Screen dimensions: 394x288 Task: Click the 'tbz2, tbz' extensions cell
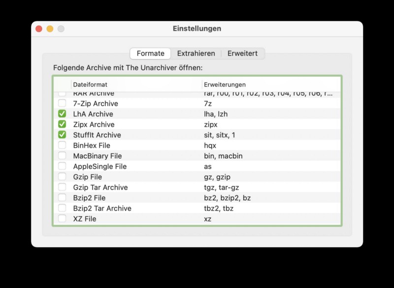tap(219, 208)
